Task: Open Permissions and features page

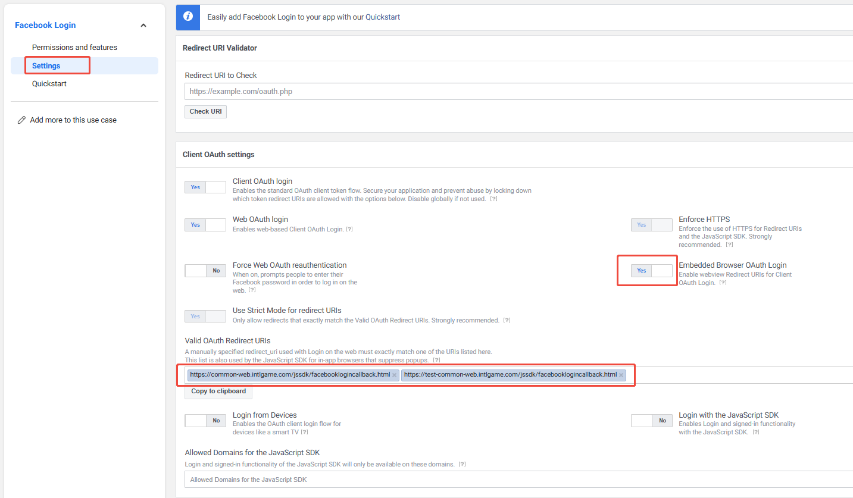Action: point(74,47)
